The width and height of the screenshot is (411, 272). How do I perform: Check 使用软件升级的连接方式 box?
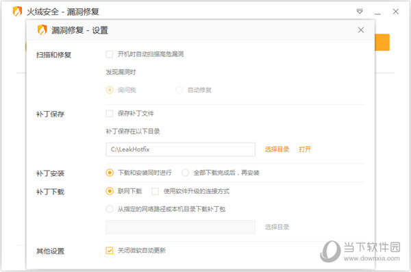click(x=155, y=191)
